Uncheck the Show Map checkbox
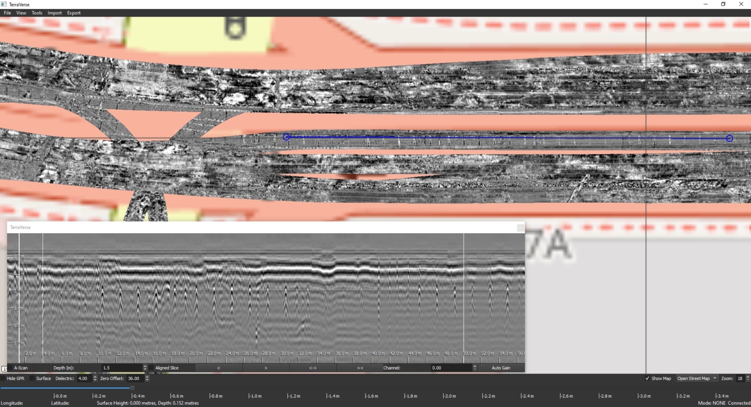The height and width of the screenshot is (407, 751). [x=647, y=378]
